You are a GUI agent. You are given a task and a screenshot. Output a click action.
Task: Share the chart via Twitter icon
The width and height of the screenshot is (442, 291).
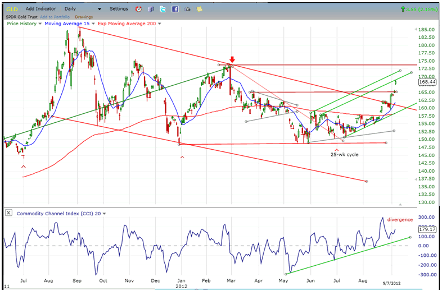pos(163,10)
